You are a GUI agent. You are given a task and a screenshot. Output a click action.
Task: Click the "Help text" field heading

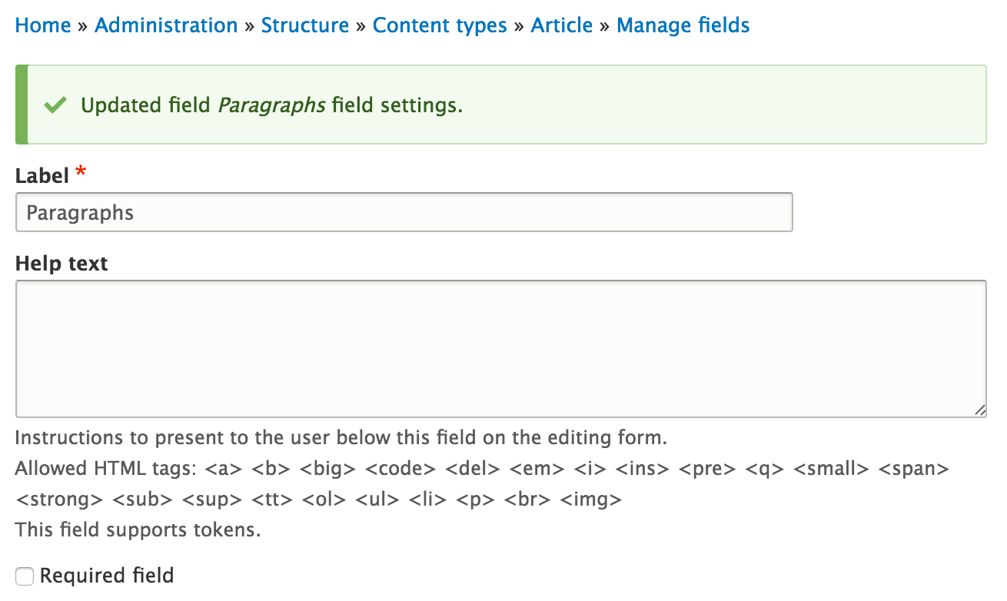point(61,264)
